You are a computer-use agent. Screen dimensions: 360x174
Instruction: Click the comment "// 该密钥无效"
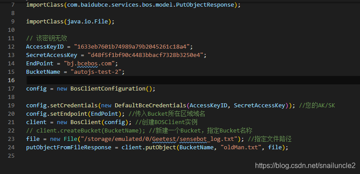(x=46, y=38)
